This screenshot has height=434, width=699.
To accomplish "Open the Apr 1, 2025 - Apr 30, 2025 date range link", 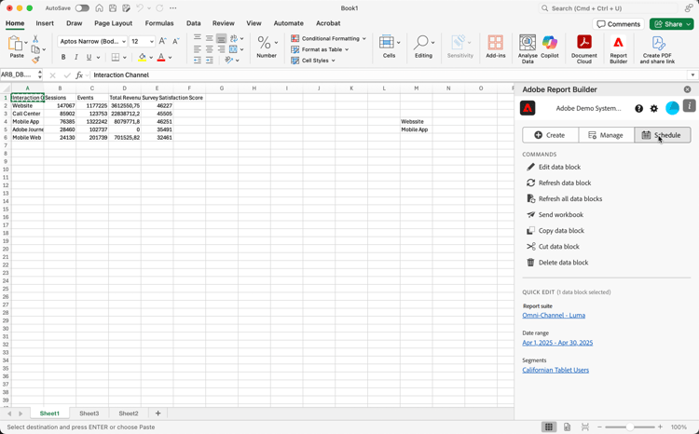I will coord(557,343).
